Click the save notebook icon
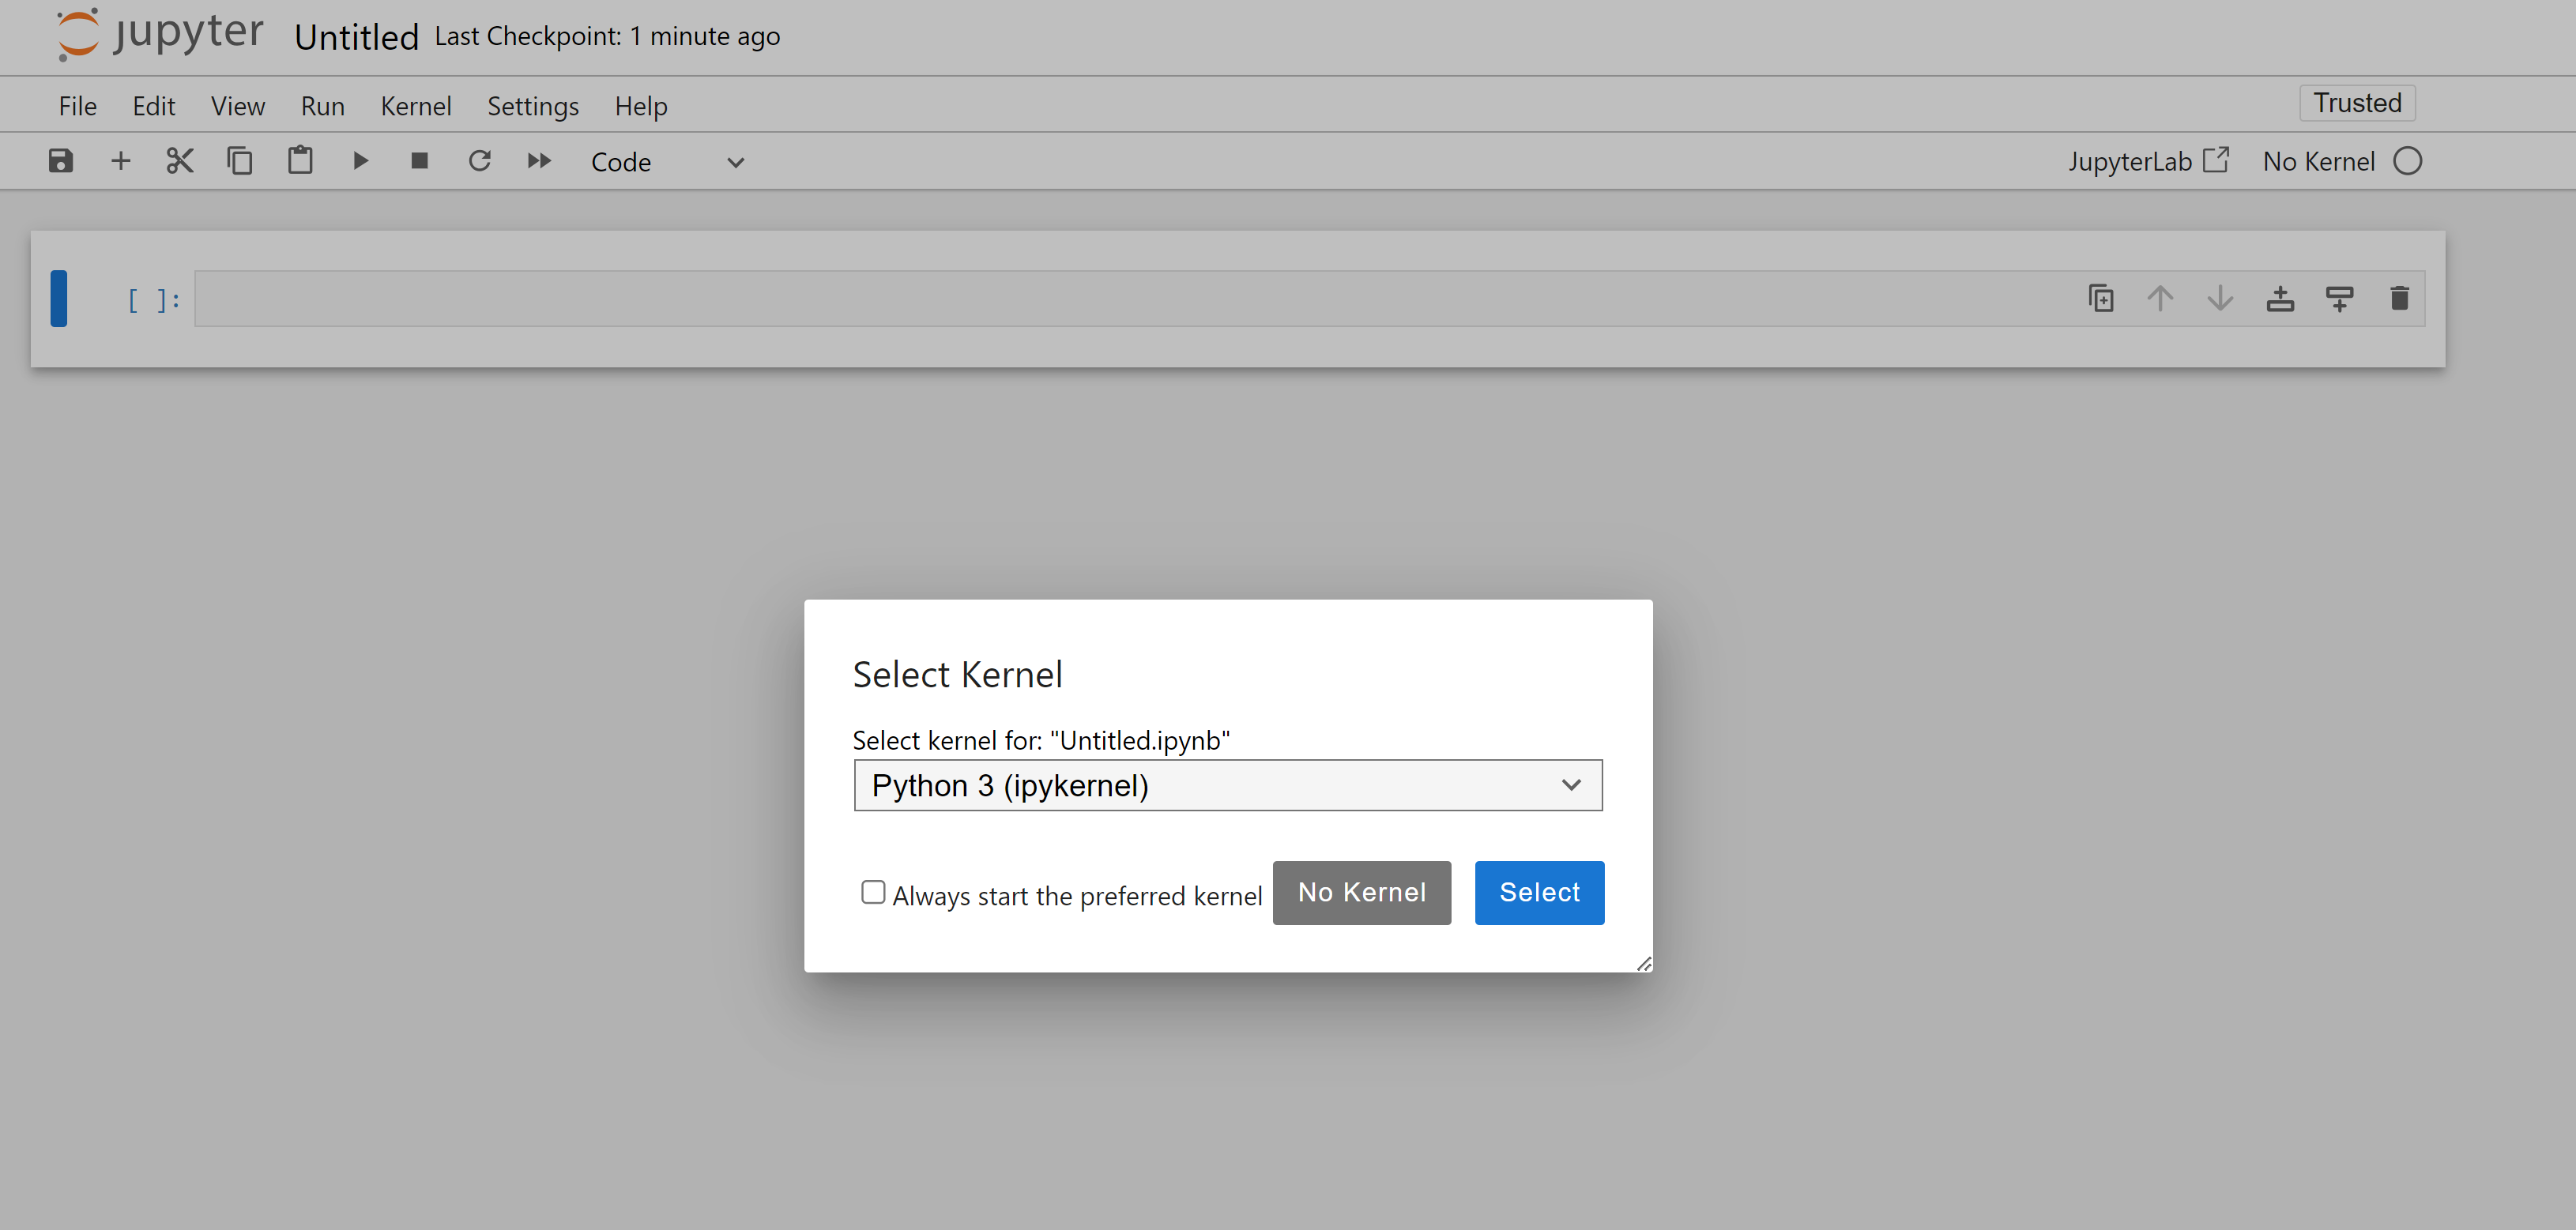Viewport: 2576px width, 1230px height. tap(60, 161)
